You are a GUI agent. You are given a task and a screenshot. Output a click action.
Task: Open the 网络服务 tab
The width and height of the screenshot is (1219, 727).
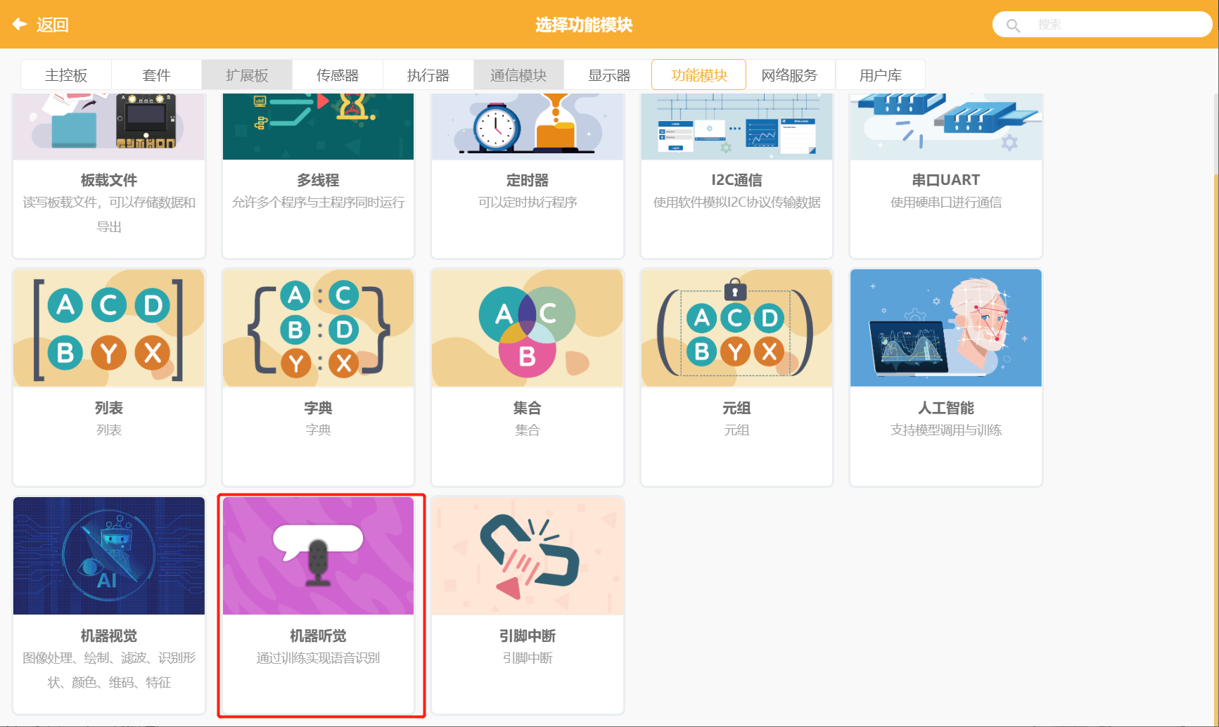point(789,75)
